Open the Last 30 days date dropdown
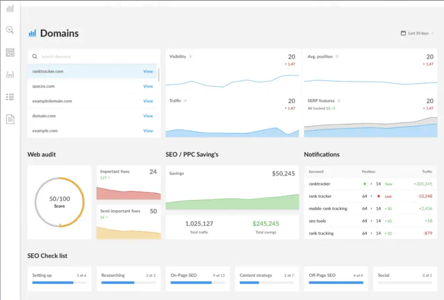This screenshot has width=444, height=300. click(x=417, y=33)
